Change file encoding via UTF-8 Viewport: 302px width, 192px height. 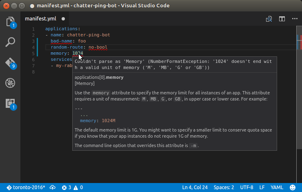pos(246,188)
